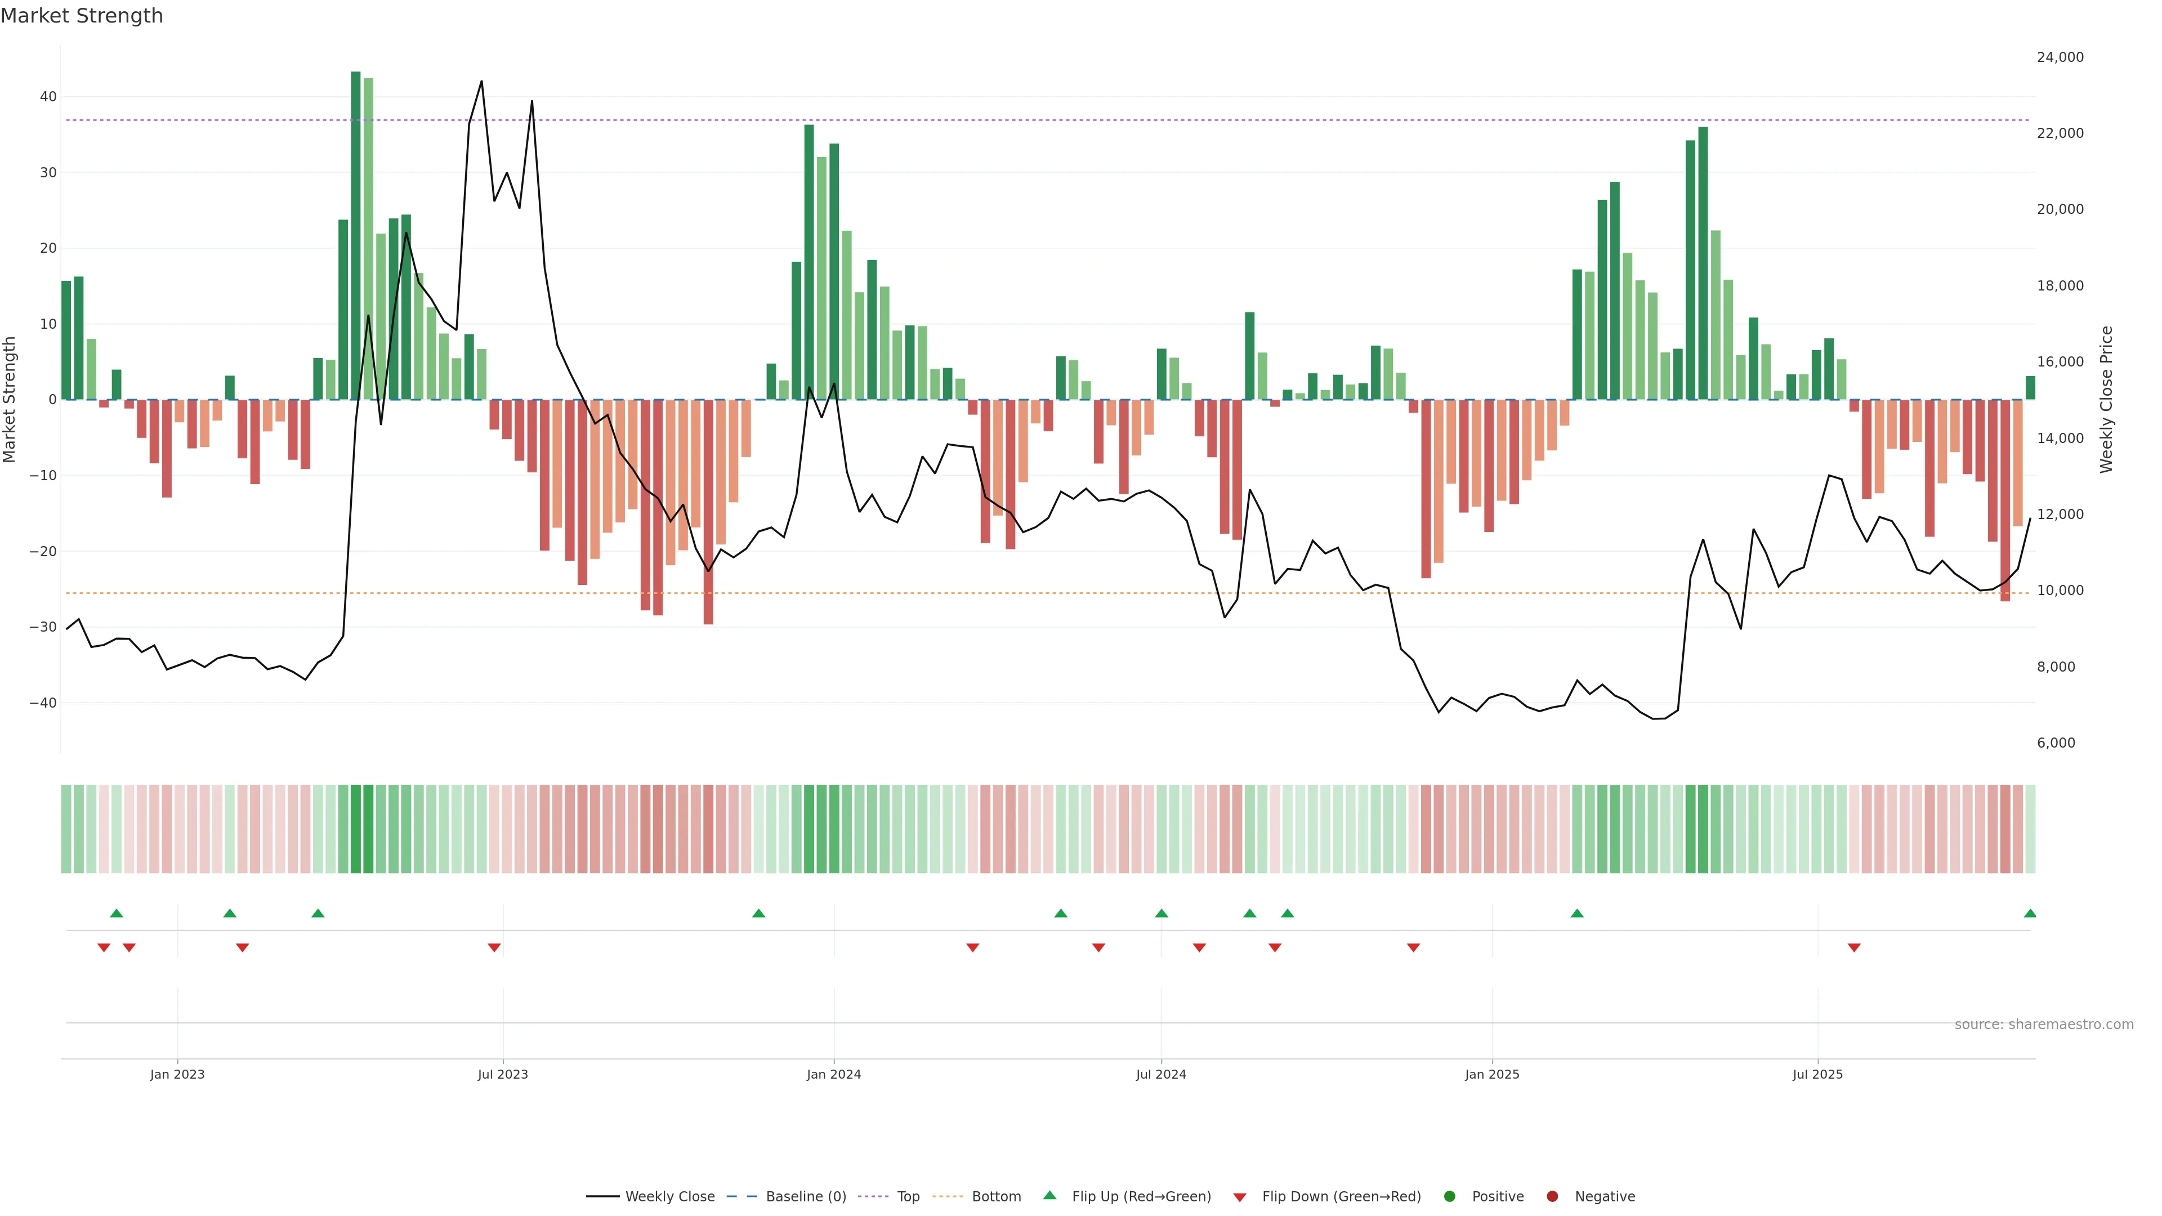Click the red flip-down marker just after Jul 2025

point(1854,947)
